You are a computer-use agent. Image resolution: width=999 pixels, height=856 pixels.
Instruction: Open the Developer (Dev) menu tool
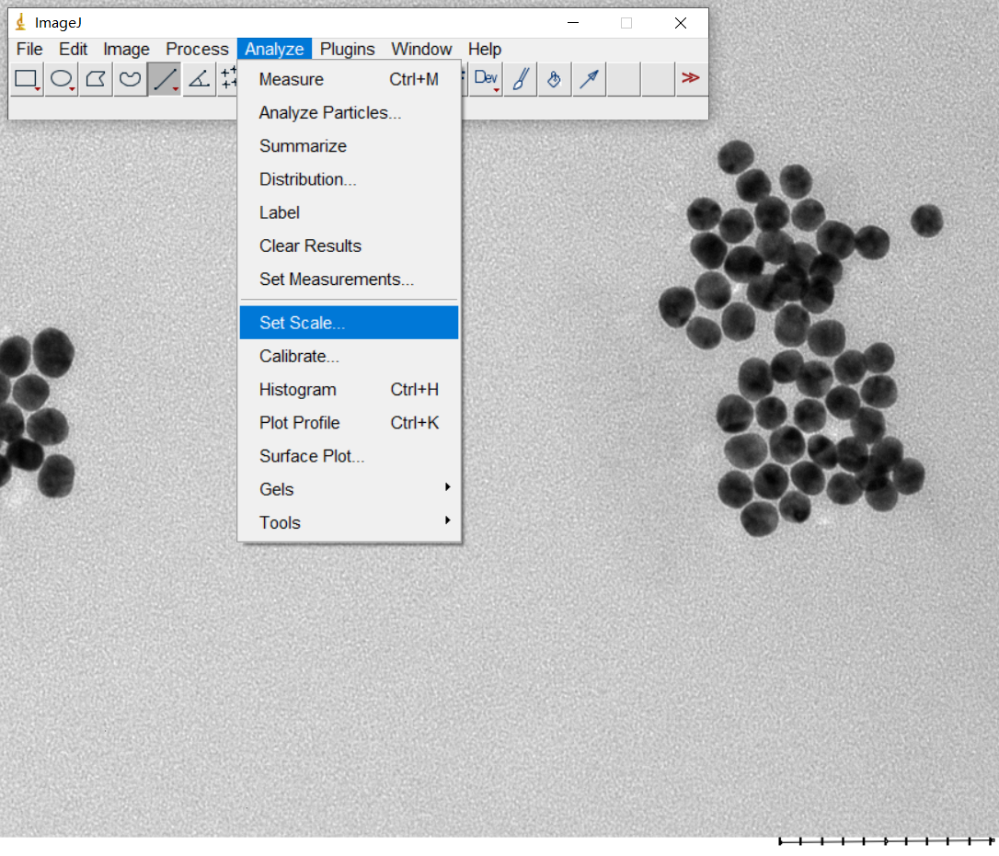click(486, 80)
